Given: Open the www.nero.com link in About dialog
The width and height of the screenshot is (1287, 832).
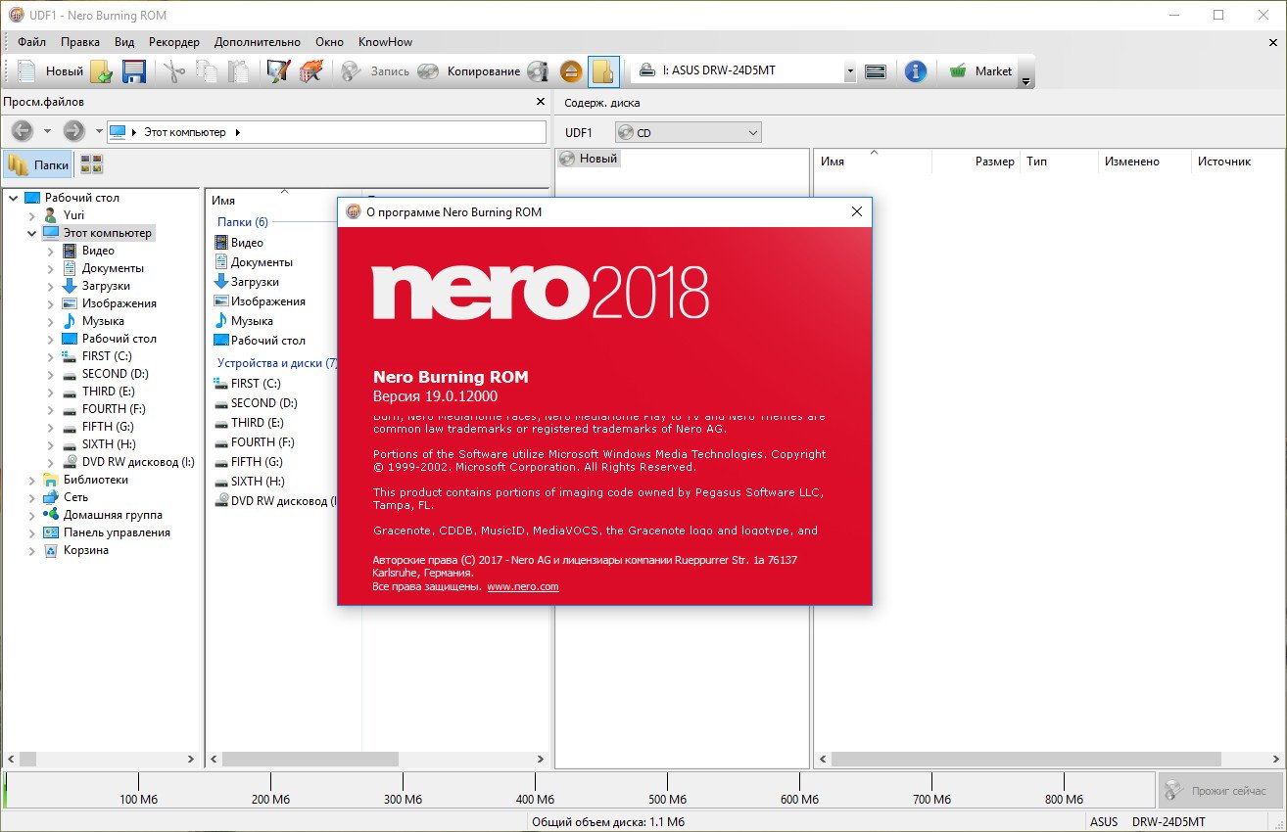Looking at the screenshot, I should click(523, 586).
